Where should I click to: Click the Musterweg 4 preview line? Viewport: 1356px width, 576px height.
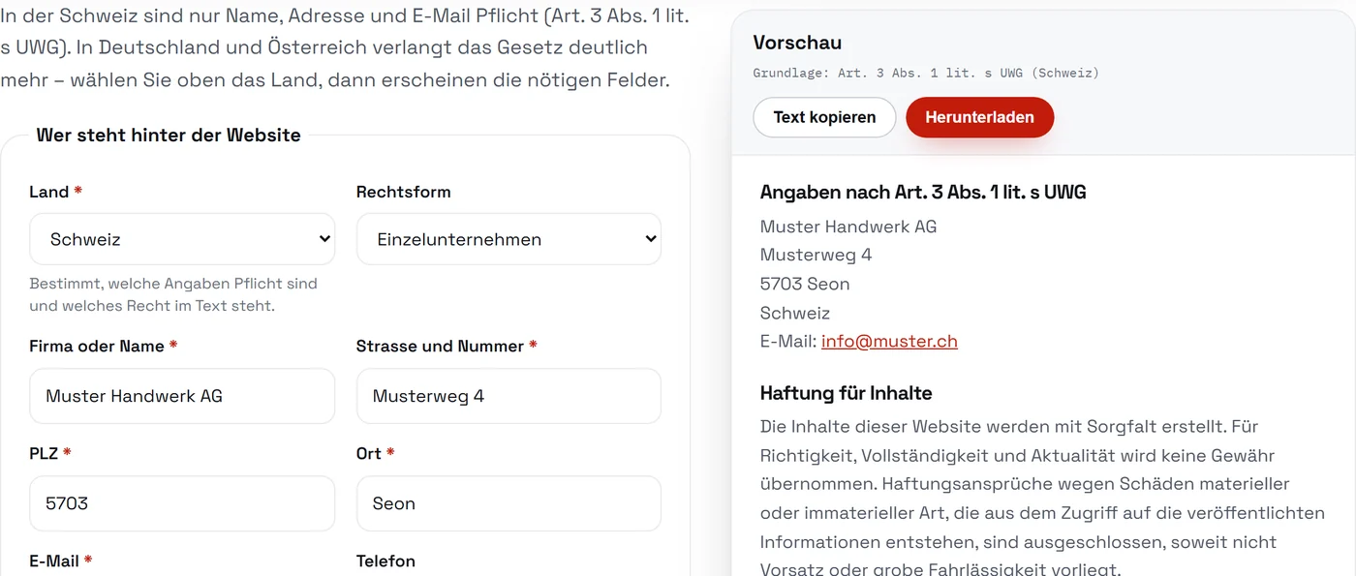(817, 255)
